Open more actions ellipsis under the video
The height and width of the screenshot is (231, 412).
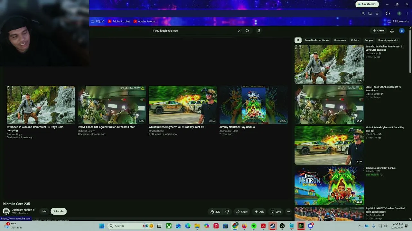[x=288, y=212]
